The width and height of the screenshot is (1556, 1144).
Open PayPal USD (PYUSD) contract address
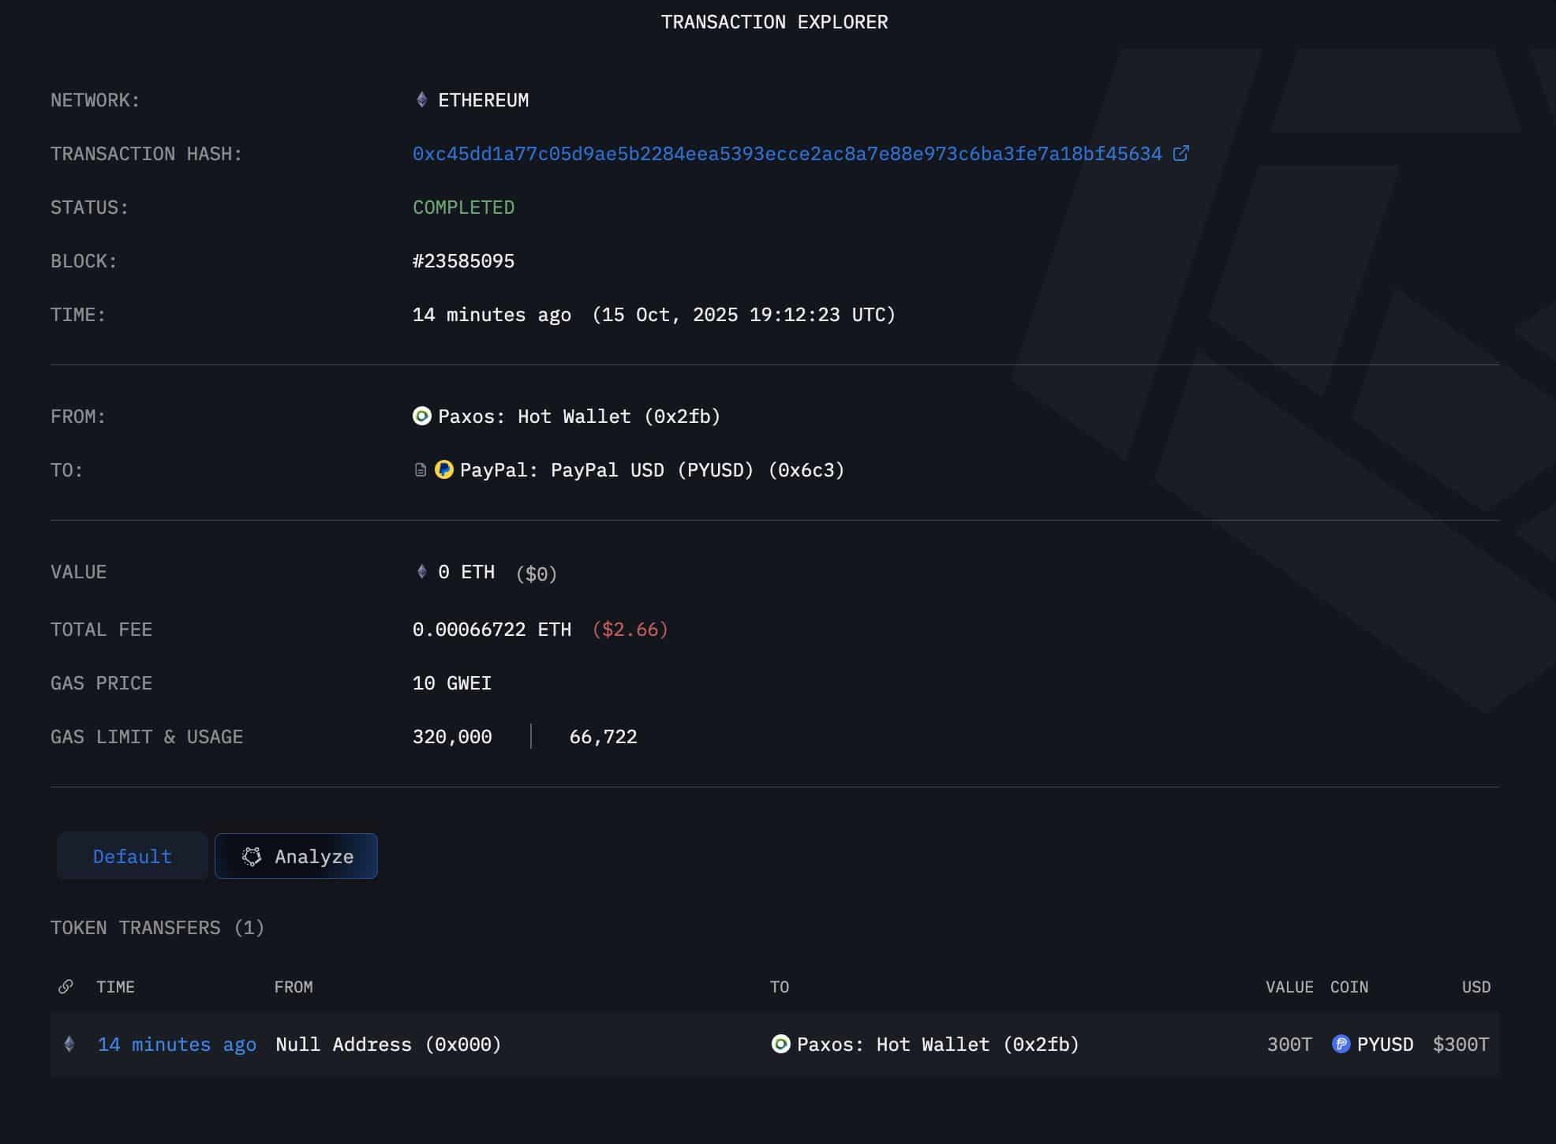[x=651, y=470]
